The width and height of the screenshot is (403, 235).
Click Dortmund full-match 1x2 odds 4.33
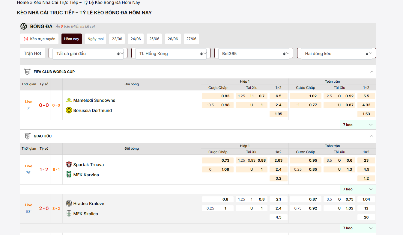(366, 105)
